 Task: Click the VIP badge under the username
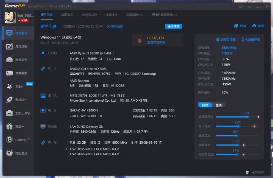(23, 20)
